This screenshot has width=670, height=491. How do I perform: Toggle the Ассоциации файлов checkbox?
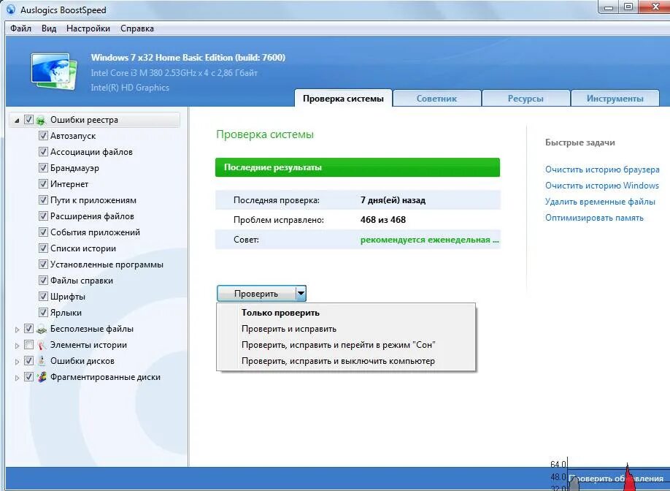pyautogui.click(x=43, y=152)
